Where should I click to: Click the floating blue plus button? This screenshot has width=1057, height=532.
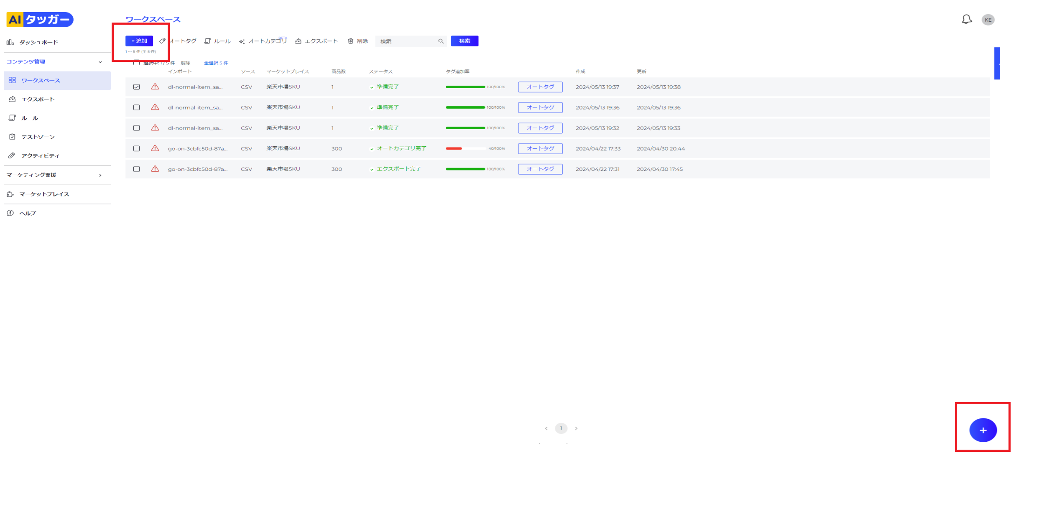coord(983,430)
